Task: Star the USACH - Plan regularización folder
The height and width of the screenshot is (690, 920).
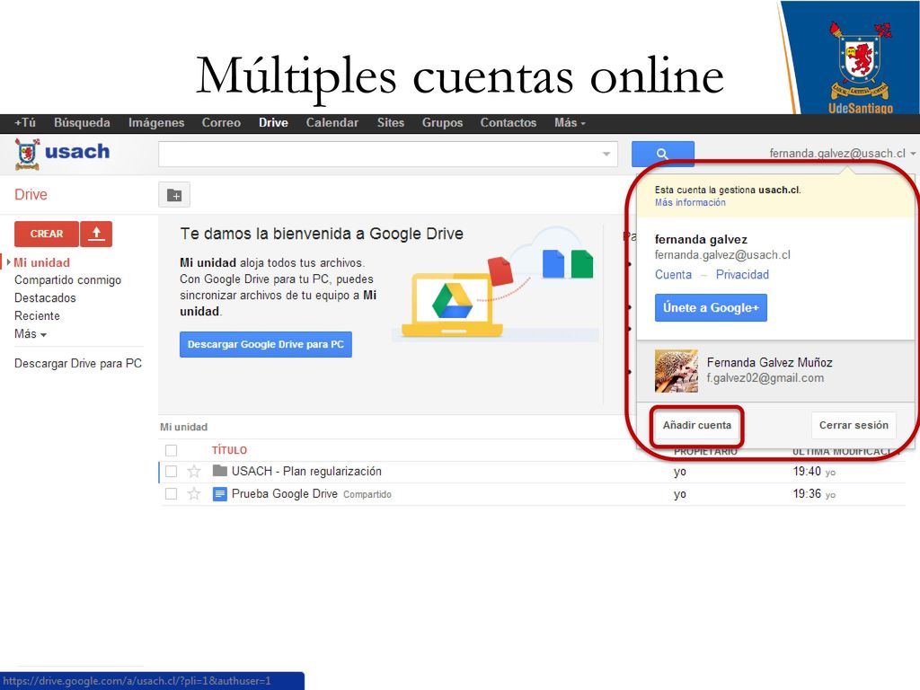Action: tap(194, 471)
